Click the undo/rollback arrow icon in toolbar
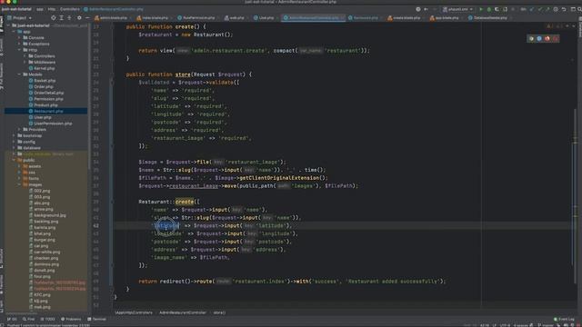The height and width of the screenshot is (327, 582). coord(564,9)
